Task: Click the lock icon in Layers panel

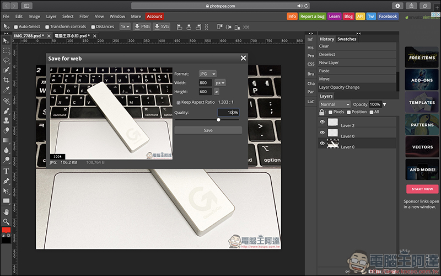Action: (322, 112)
